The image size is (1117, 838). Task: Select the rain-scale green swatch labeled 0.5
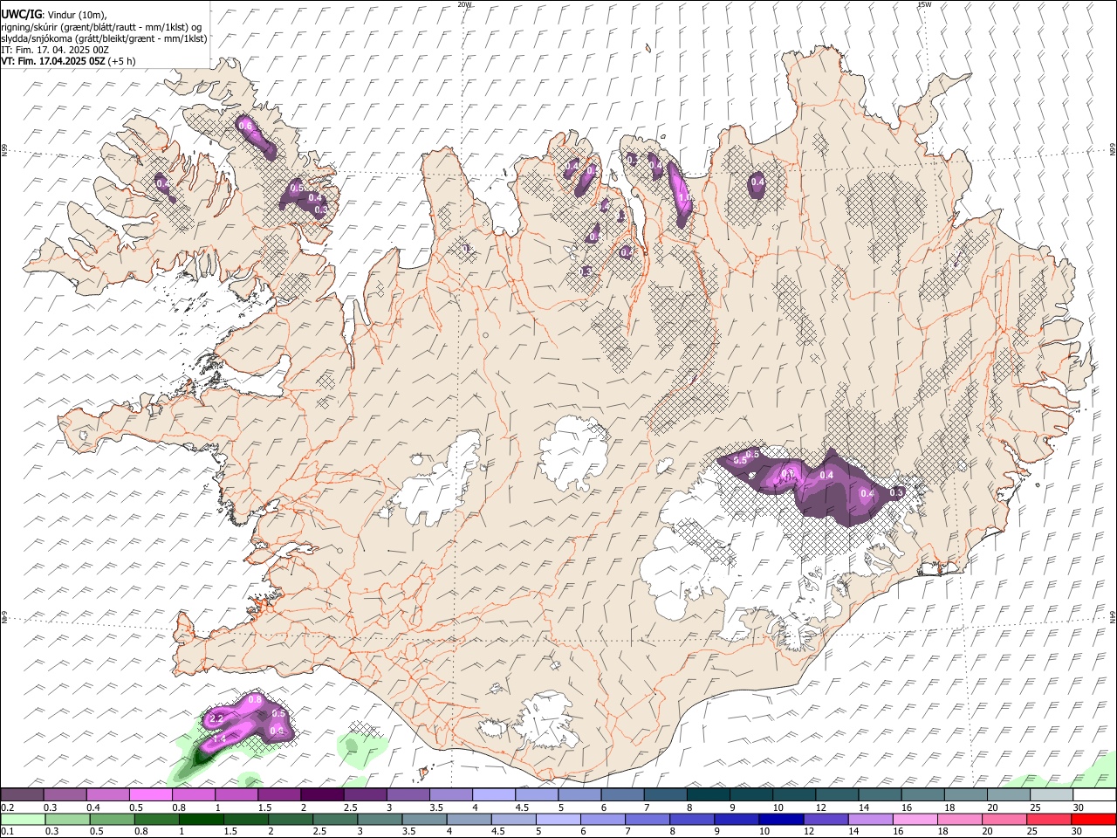coord(113,820)
